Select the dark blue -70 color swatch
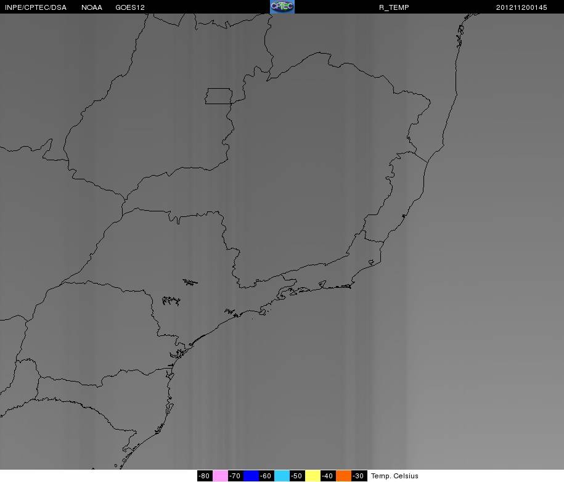The width and height of the screenshot is (564, 482). (x=251, y=476)
